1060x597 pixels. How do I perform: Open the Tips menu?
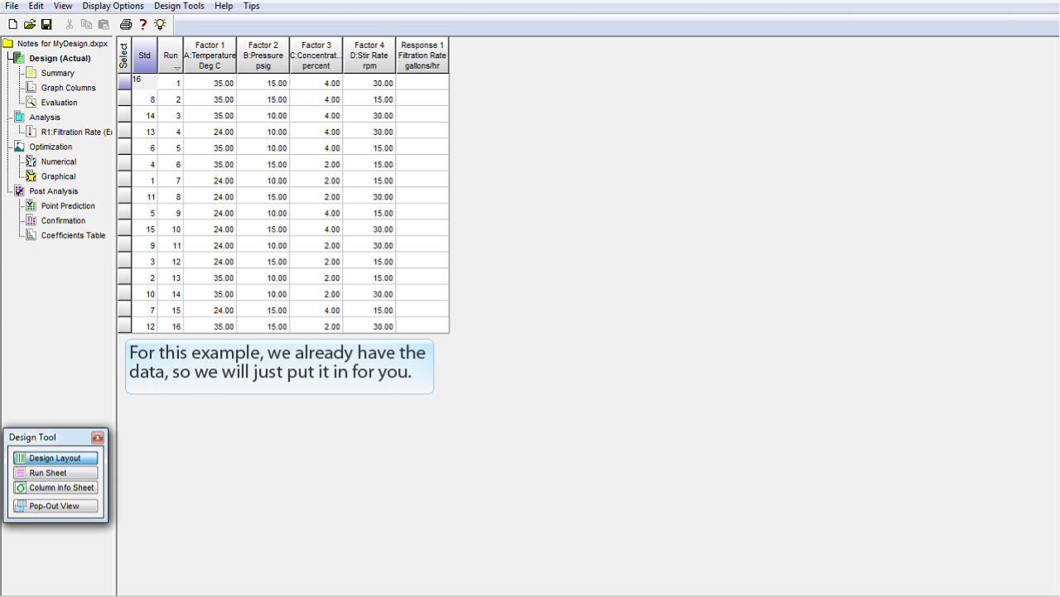point(252,6)
